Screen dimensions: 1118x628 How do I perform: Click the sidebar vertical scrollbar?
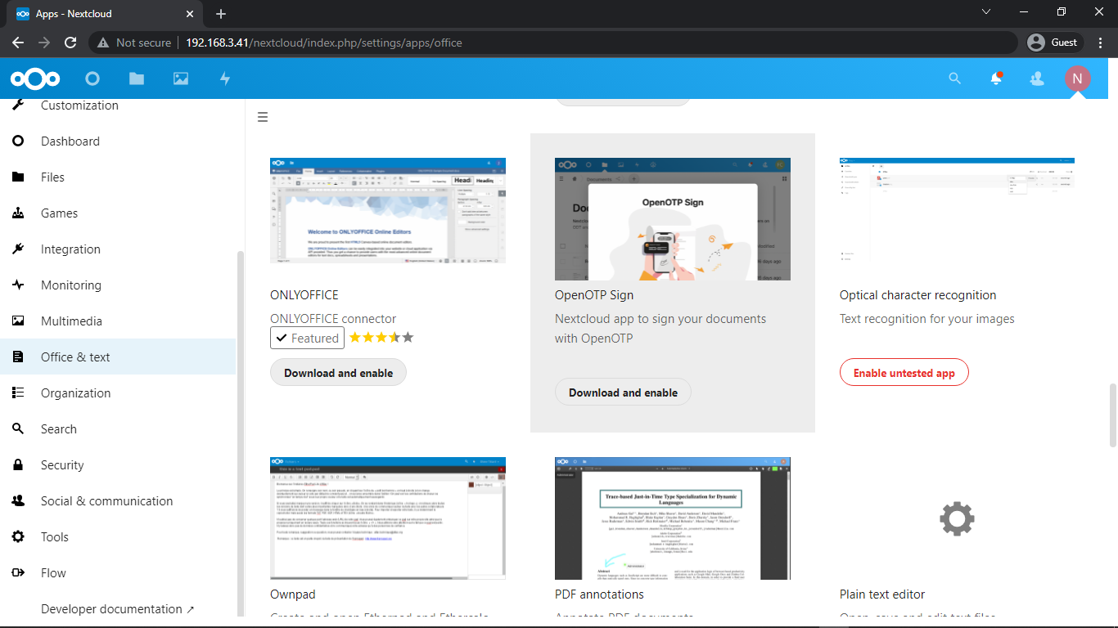(240, 433)
